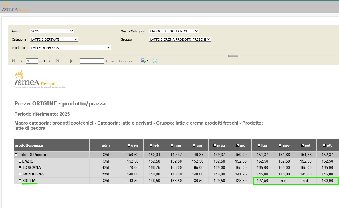
Task: Expand the ott column
Action: [324, 145]
